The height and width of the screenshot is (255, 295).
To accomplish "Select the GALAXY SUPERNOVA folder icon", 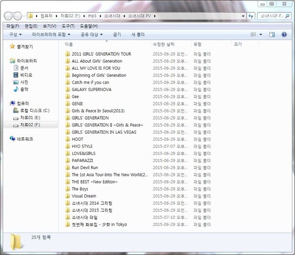I will tap(67, 89).
